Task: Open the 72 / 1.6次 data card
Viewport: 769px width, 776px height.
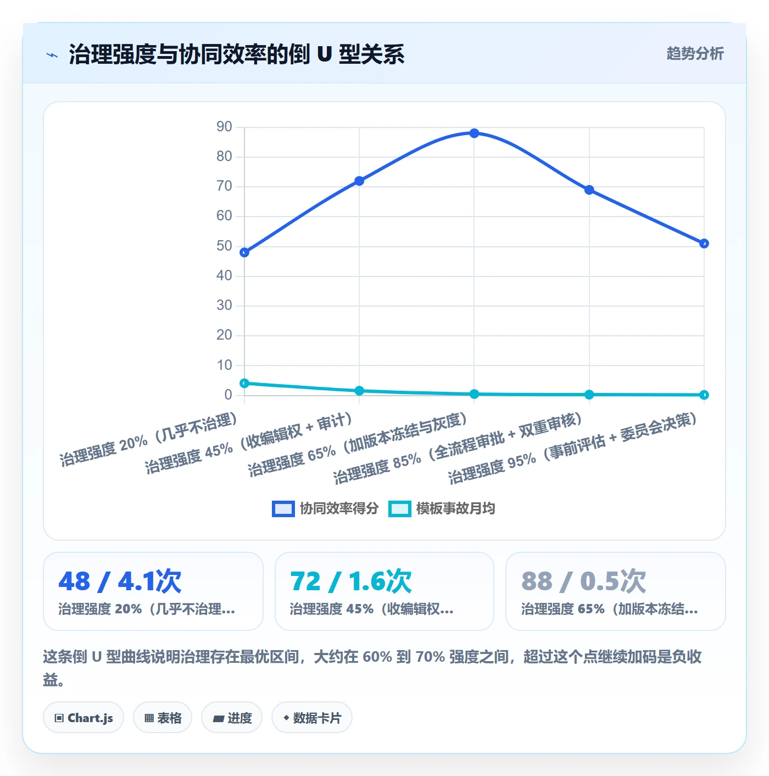Action: pyautogui.click(x=384, y=591)
